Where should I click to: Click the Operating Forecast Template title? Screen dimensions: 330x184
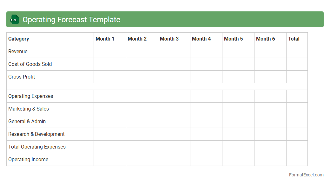[x=71, y=20]
